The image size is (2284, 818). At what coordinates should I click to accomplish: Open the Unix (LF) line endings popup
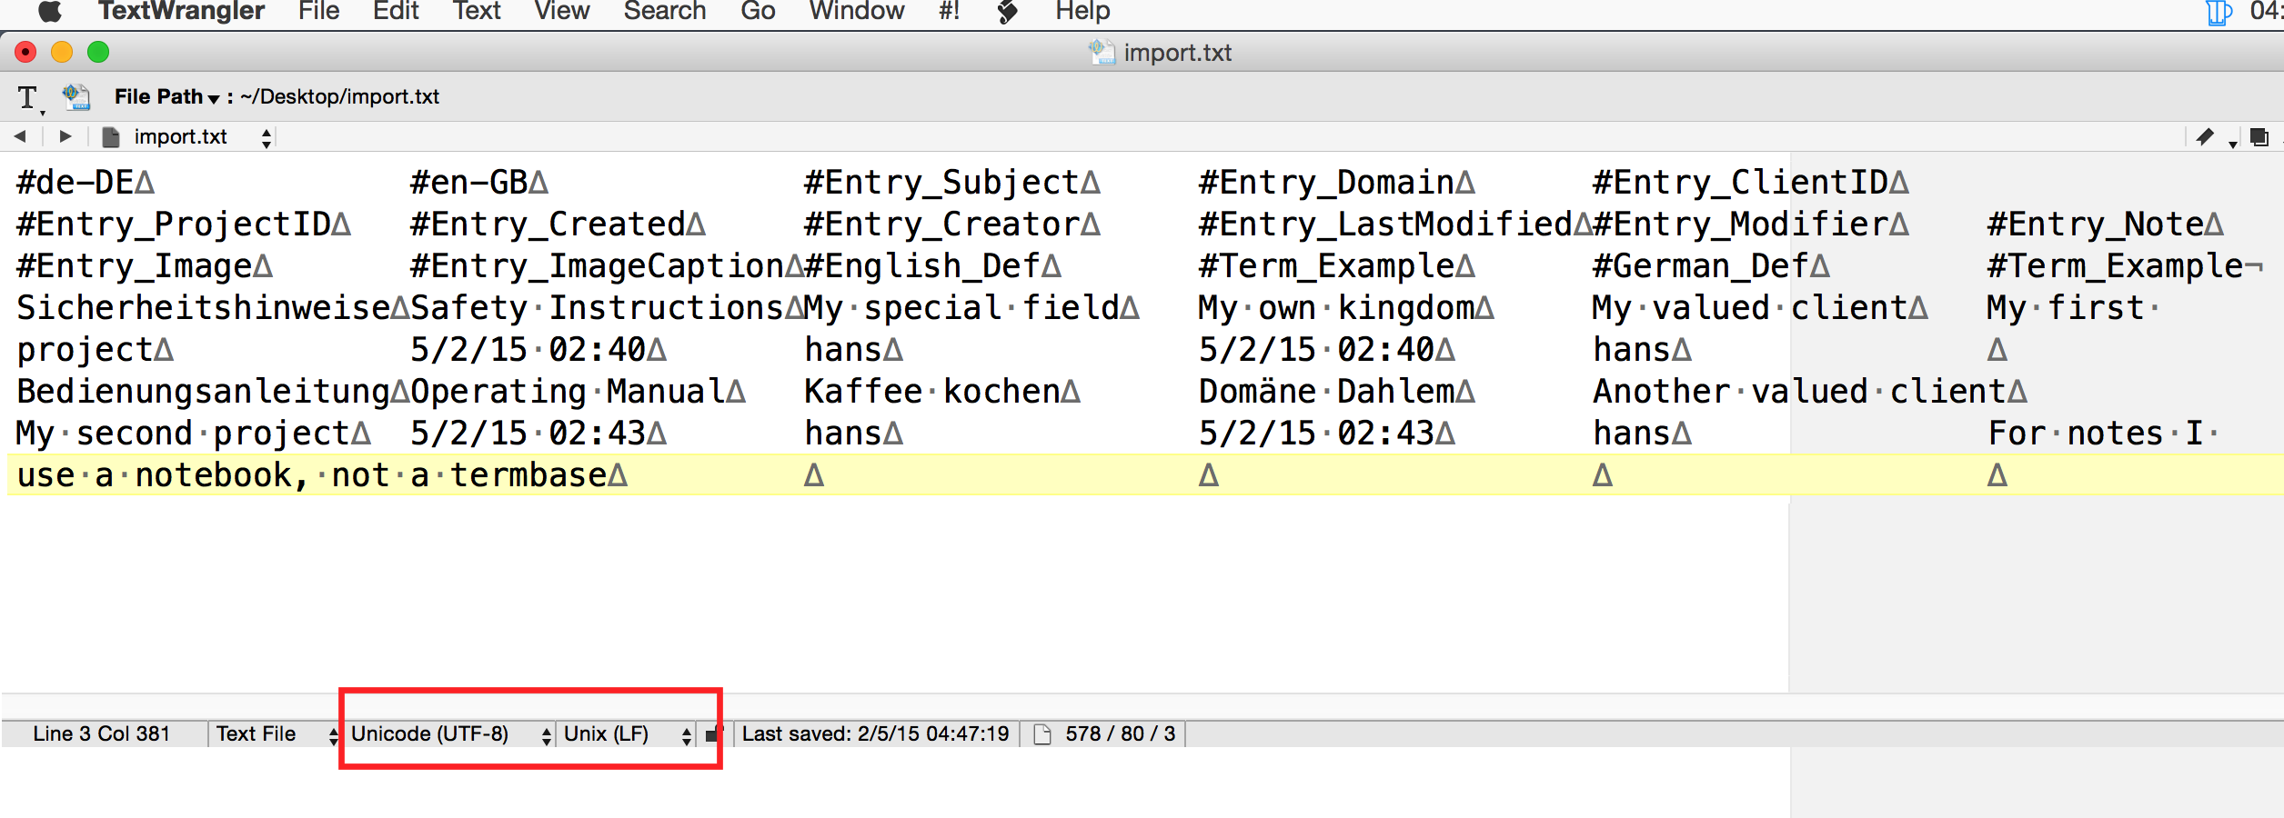pyautogui.click(x=627, y=734)
